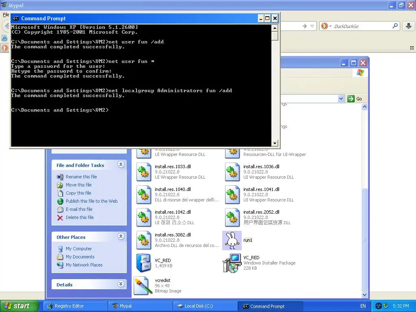Screen dimensions: 416x312
Task: Click in DuckDuckGo search field
Action: point(362,26)
